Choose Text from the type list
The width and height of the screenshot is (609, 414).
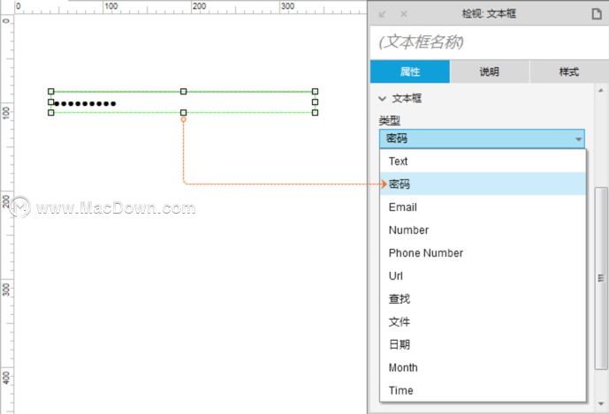pos(483,161)
